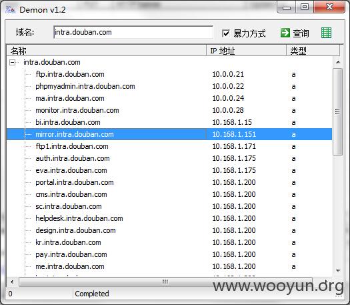Close the Demon v1.2 window
Image resolution: width=350 pixels, height=305 pixels.
click(329, 7)
